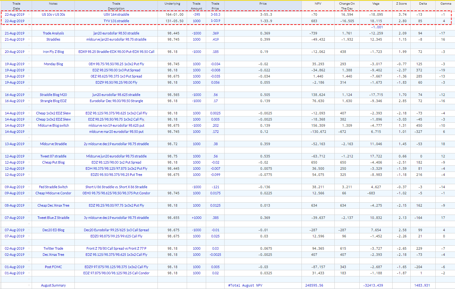Open date dropdown in Straddle Blog M20 row
The width and height of the screenshot is (455, 289).
[x=29, y=95]
